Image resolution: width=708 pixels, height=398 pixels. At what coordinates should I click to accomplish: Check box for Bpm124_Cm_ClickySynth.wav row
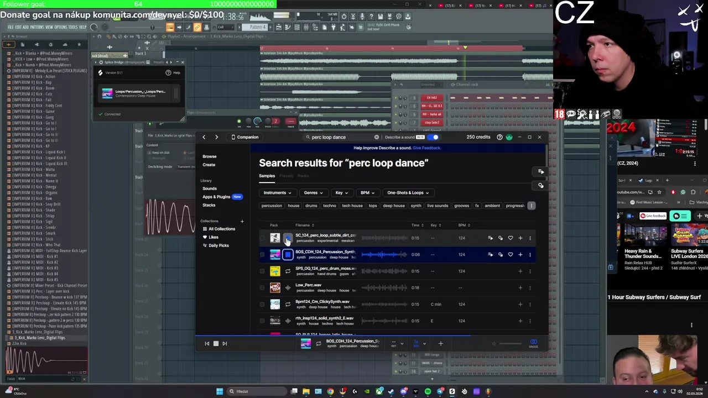[262, 305]
